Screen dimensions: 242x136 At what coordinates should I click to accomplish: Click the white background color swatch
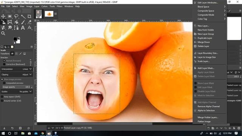click(x=19, y=42)
